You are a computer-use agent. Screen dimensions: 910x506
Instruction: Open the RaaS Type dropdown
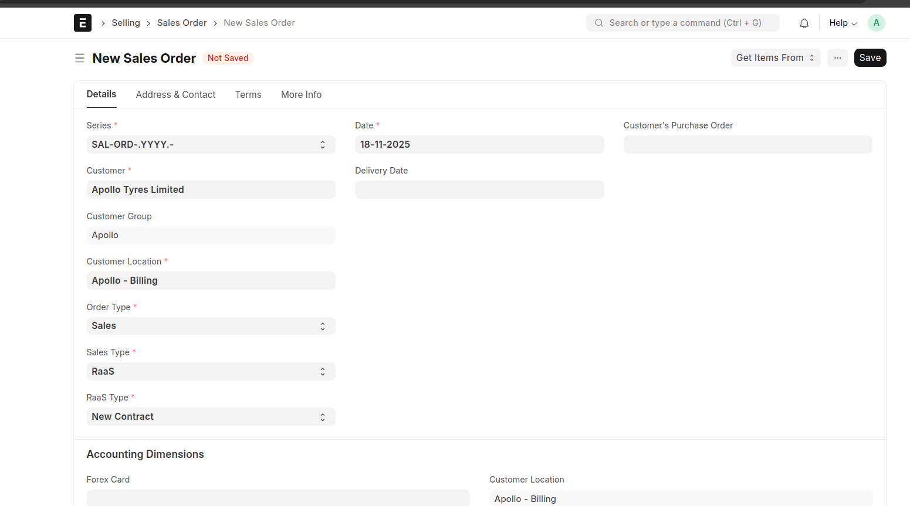click(211, 417)
